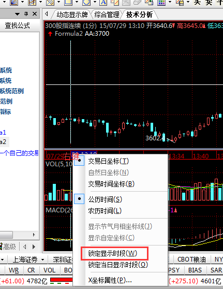Click the 4782亿 status value
This screenshot has width=223, height=289.
pyautogui.click(x=37, y=281)
